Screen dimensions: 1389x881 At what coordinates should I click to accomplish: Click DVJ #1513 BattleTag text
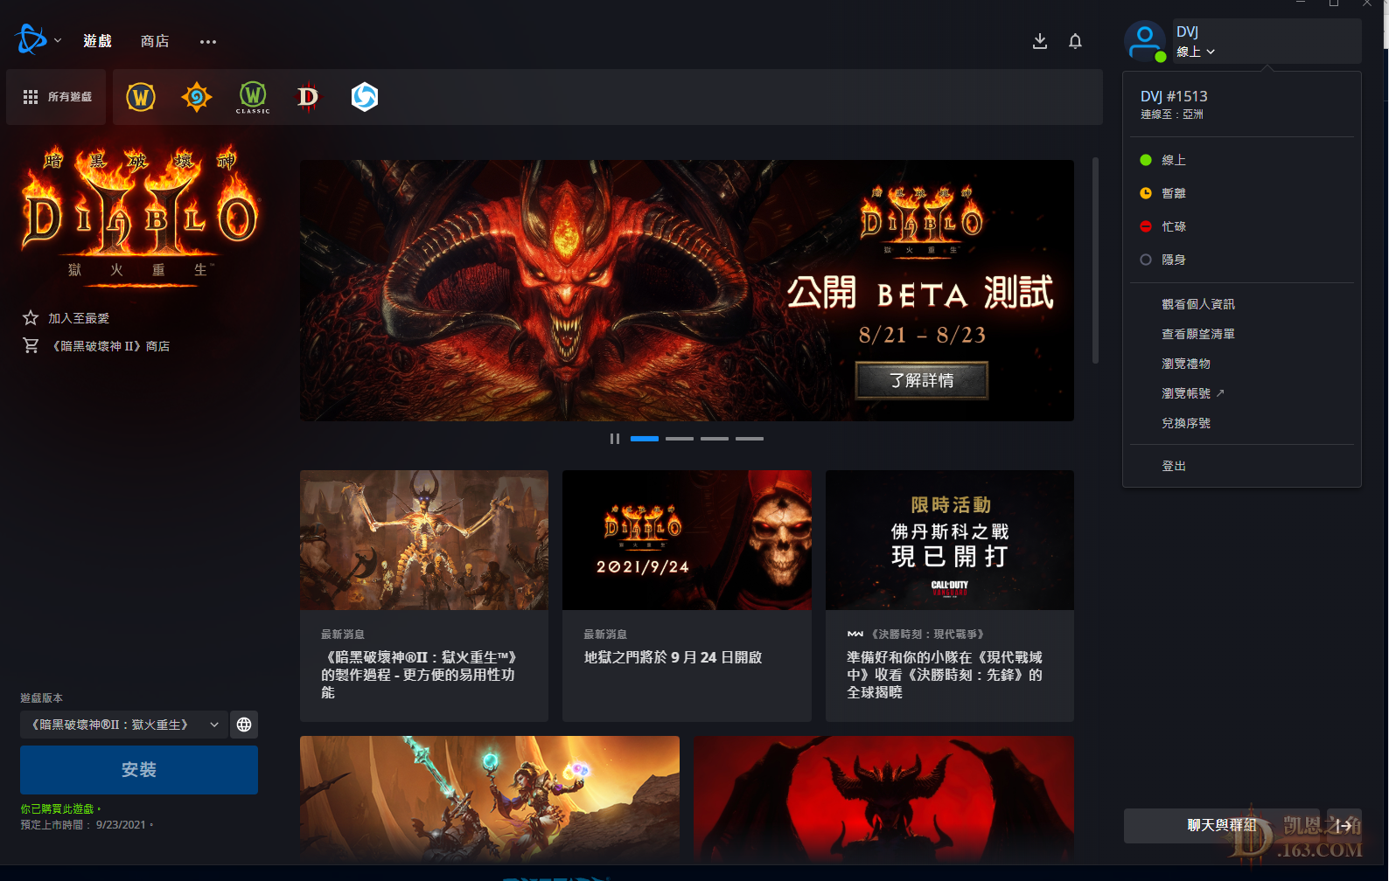pyautogui.click(x=1174, y=96)
